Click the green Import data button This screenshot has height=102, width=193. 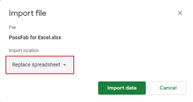[x=122, y=88]
